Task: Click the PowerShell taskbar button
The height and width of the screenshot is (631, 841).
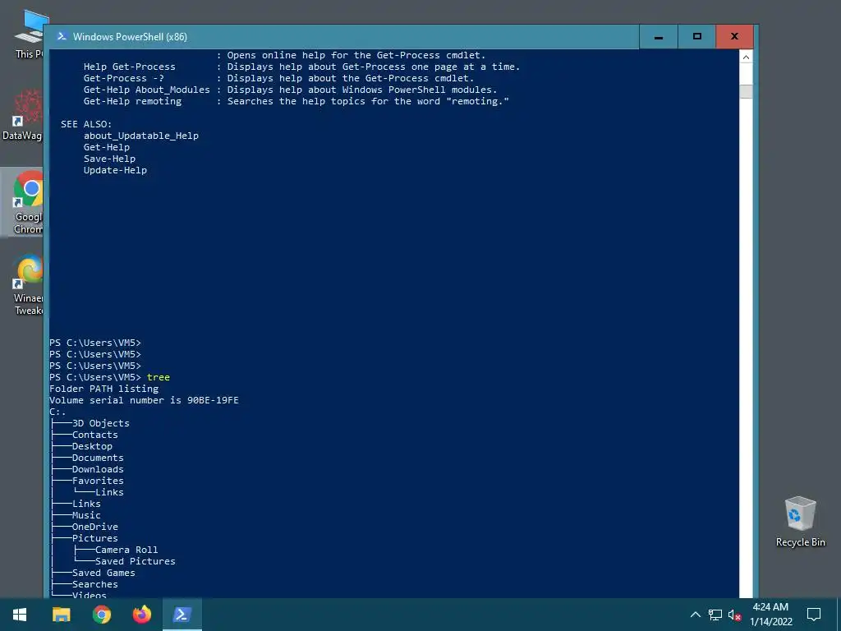Action: click(x=182, y=615)
